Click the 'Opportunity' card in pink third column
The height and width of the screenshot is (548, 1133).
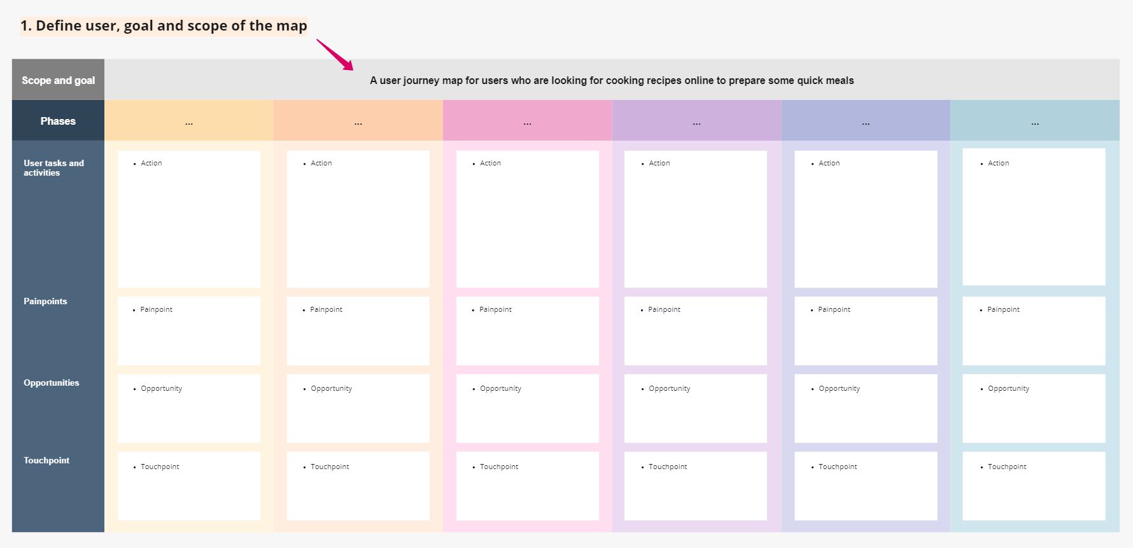[527, 408]
